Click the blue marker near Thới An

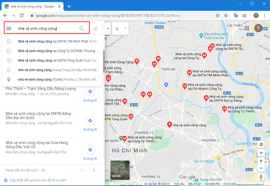166,85
